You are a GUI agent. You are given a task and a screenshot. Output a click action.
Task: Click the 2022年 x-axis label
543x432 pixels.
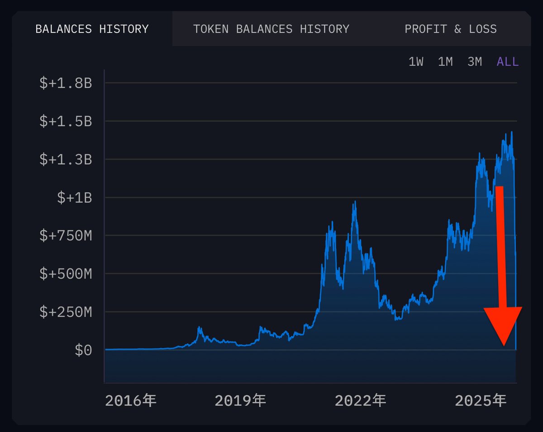tap(361, 400)
